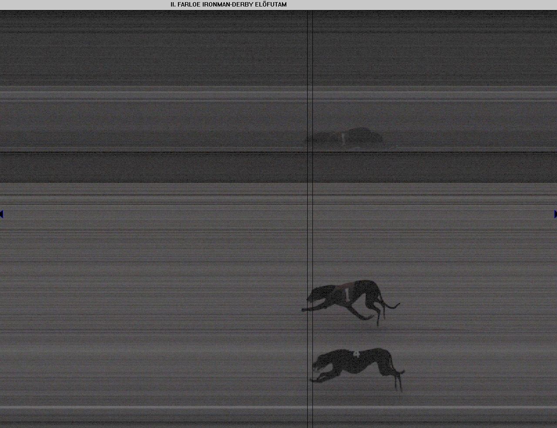Viewport: 557px width, 428px height.
Task: Click the number 1 bib on upper greyhound
Action: coord(347,294)
